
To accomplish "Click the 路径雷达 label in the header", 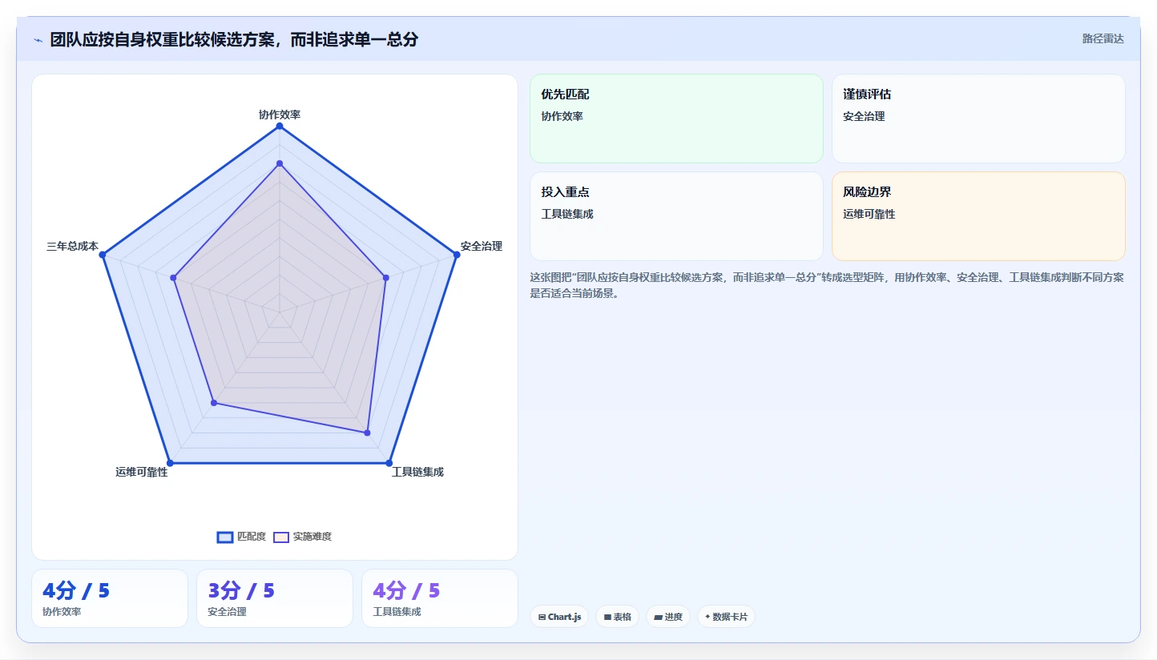I will 1103,38.
